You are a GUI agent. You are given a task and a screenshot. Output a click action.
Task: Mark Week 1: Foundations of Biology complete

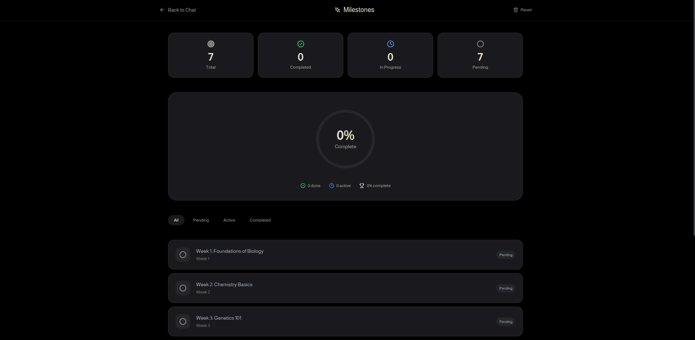point(183,255)
